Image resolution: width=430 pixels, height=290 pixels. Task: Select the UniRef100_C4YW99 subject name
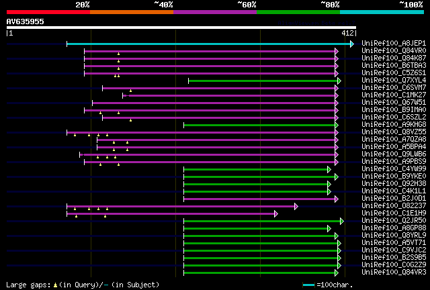pyautogui.click(x=394, y=169)
